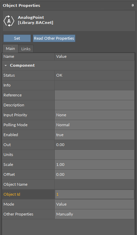This screenshot has width=137, height=235.
Task: Collapse the Component section arrow
Action: click(x=6, y=65)
